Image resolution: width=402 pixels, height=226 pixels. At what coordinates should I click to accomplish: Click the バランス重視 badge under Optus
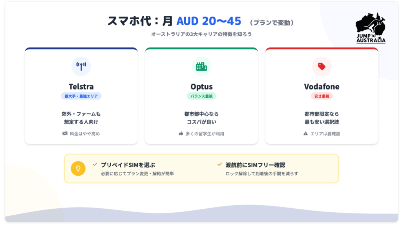point(201,96)
